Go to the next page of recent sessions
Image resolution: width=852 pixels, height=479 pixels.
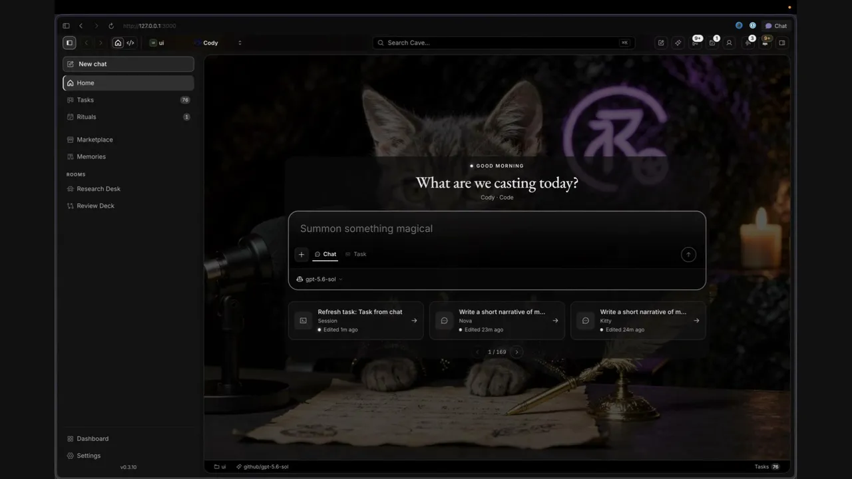point(517,352)
